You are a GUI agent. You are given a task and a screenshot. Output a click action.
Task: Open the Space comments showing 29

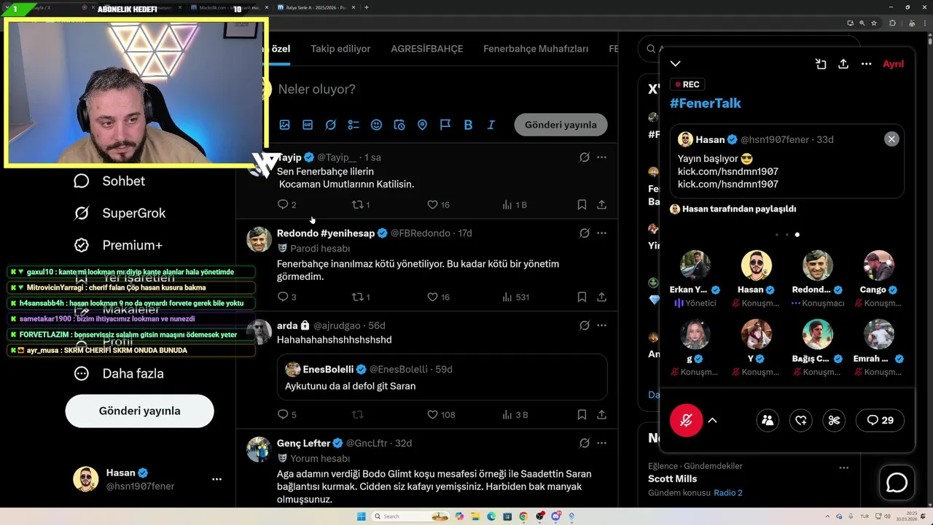[881, 420]
